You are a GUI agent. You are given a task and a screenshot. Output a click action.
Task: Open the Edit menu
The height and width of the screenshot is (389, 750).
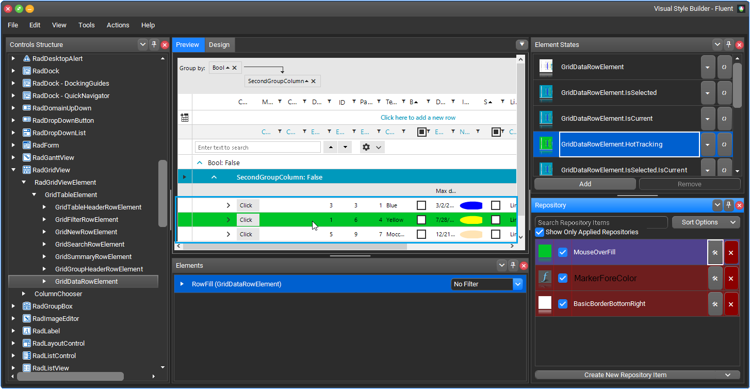35,25
